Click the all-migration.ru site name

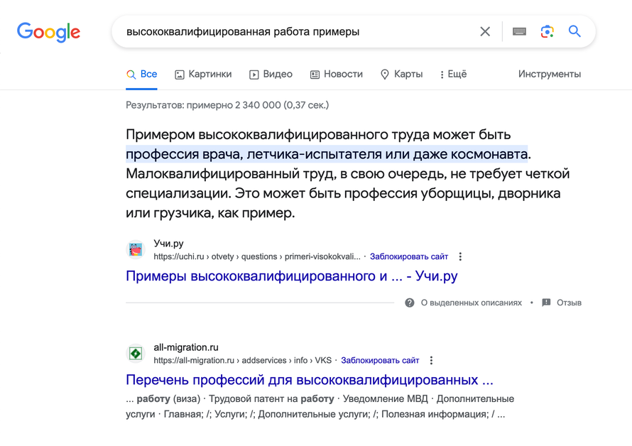point(186,347)
